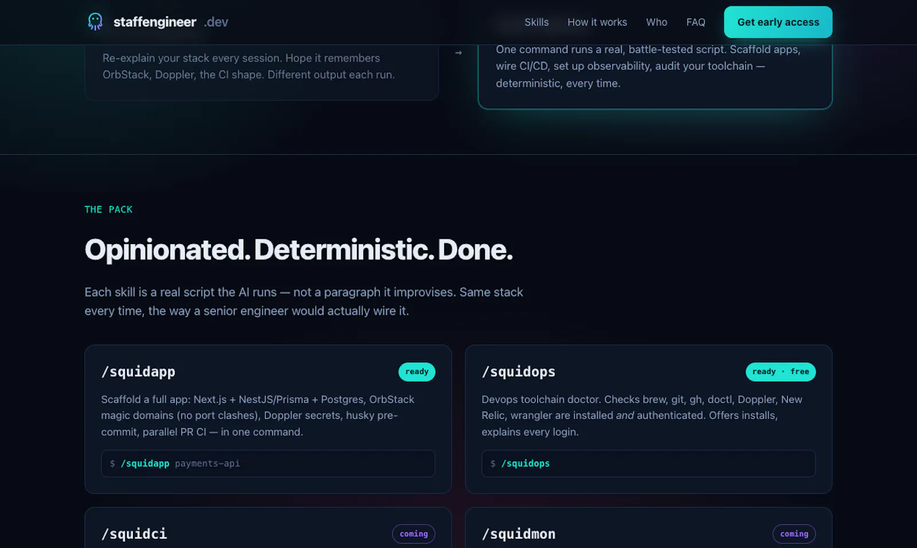This screenshot has height=548, width=917.
Task: Click the ready · free badge on /squidops
Action: click(x=781, y=372)
